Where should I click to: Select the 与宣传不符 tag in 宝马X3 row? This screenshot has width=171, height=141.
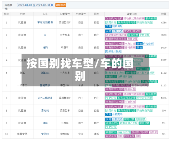[x=123, y=132]
